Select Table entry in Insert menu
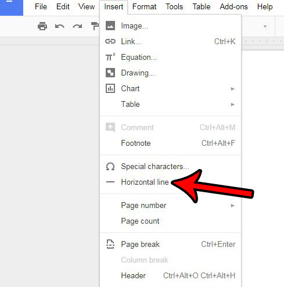The image size is (284, 287). click(x=171, y=104)
